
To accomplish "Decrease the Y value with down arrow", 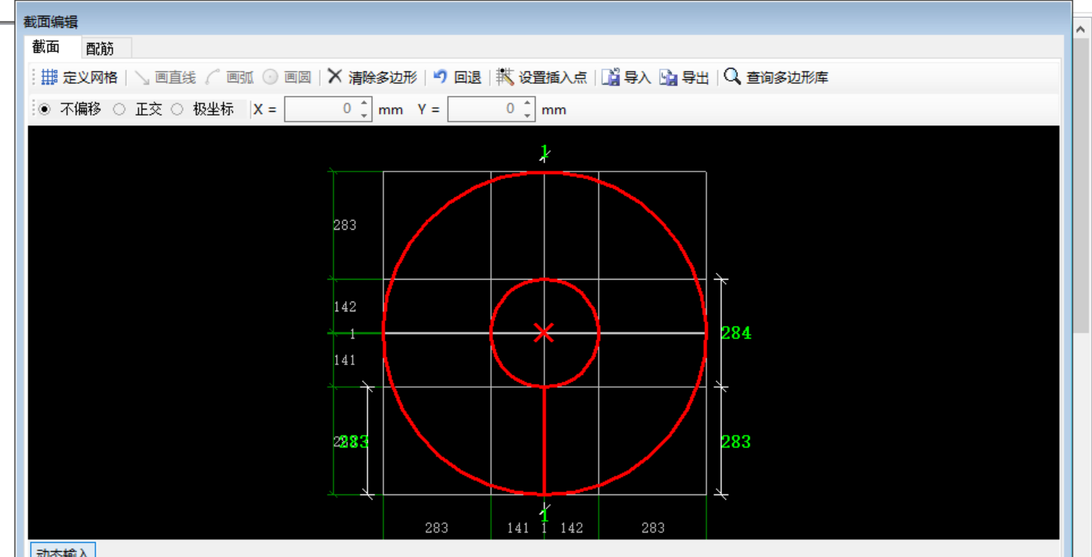I will 527,115.
